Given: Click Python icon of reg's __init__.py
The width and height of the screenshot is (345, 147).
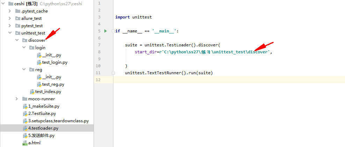Looking at the screenshot, I should 39,77.
